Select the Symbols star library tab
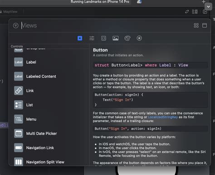 pyautogui.click(x=139, y=38)
